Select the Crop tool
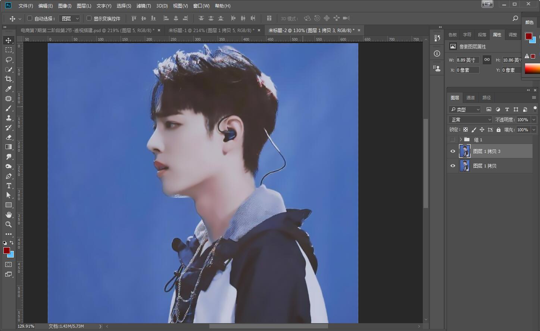This screenshot has height=331, width=540. 9,79
